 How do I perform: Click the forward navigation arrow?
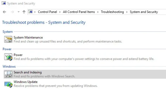click(x=12, y=12)
